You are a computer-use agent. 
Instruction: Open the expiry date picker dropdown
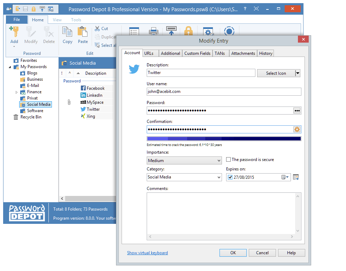[285, 177]
